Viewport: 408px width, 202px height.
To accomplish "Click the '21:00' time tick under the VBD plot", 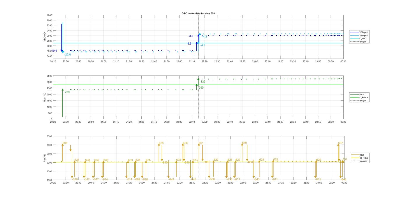I will (x=103, y=62).
